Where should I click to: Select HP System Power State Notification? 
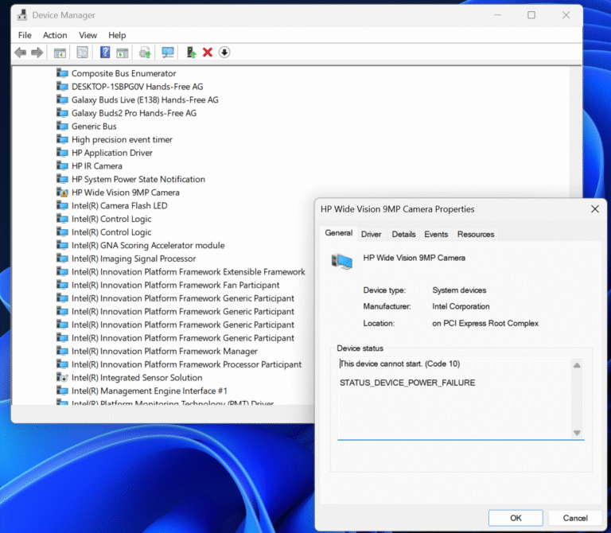tap(138, 179)
